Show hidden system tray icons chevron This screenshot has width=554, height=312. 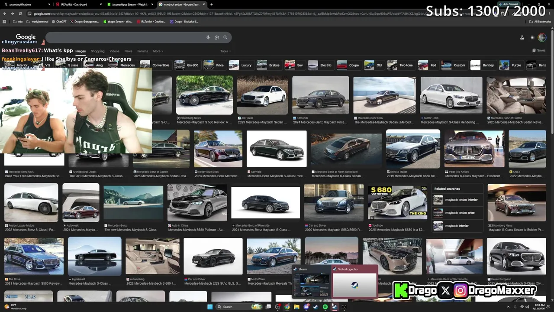tap(508, 307)
